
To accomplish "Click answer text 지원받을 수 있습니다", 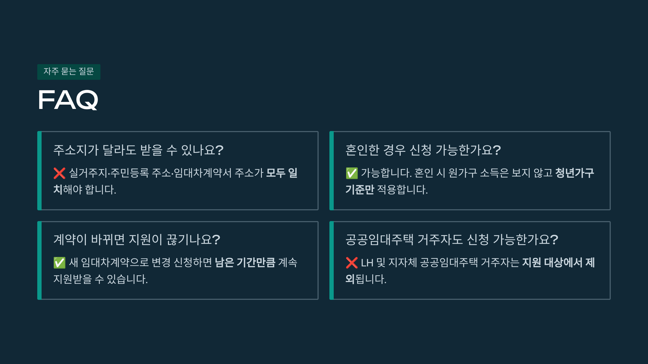I will coord(100,279).
